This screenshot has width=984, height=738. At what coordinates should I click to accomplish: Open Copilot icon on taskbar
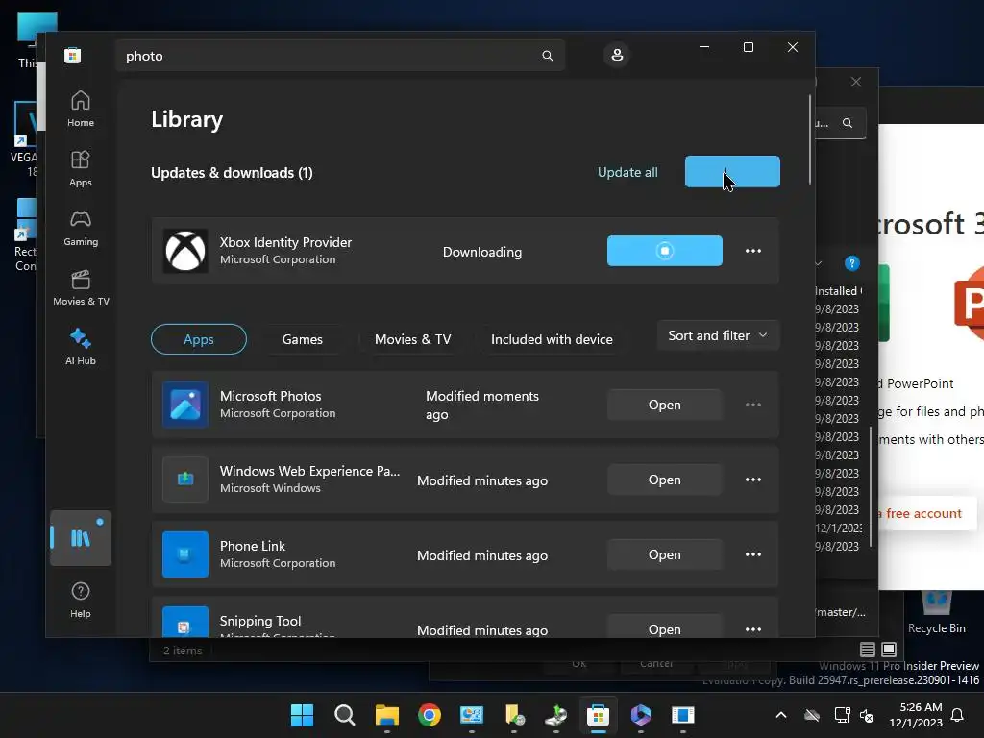coord(641,715)
